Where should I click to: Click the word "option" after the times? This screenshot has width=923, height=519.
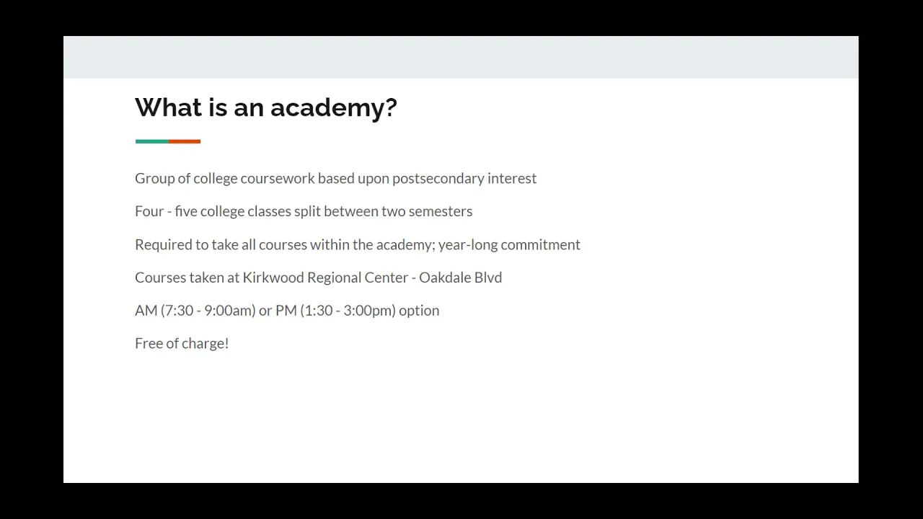[419, 311]
